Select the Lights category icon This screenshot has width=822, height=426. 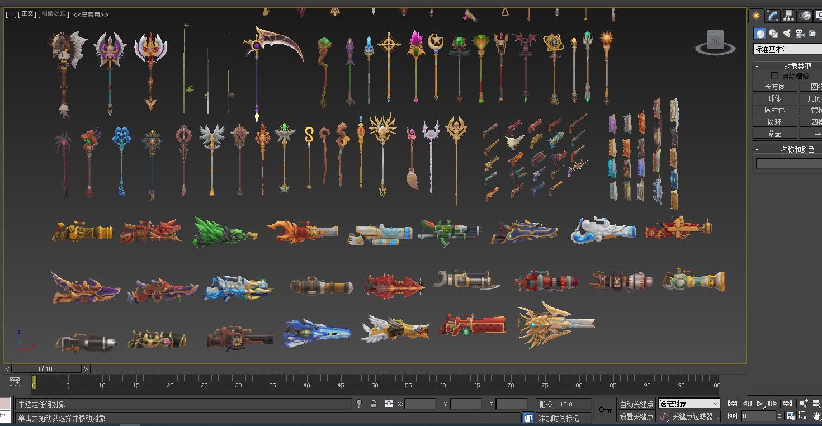pos(787,34)
